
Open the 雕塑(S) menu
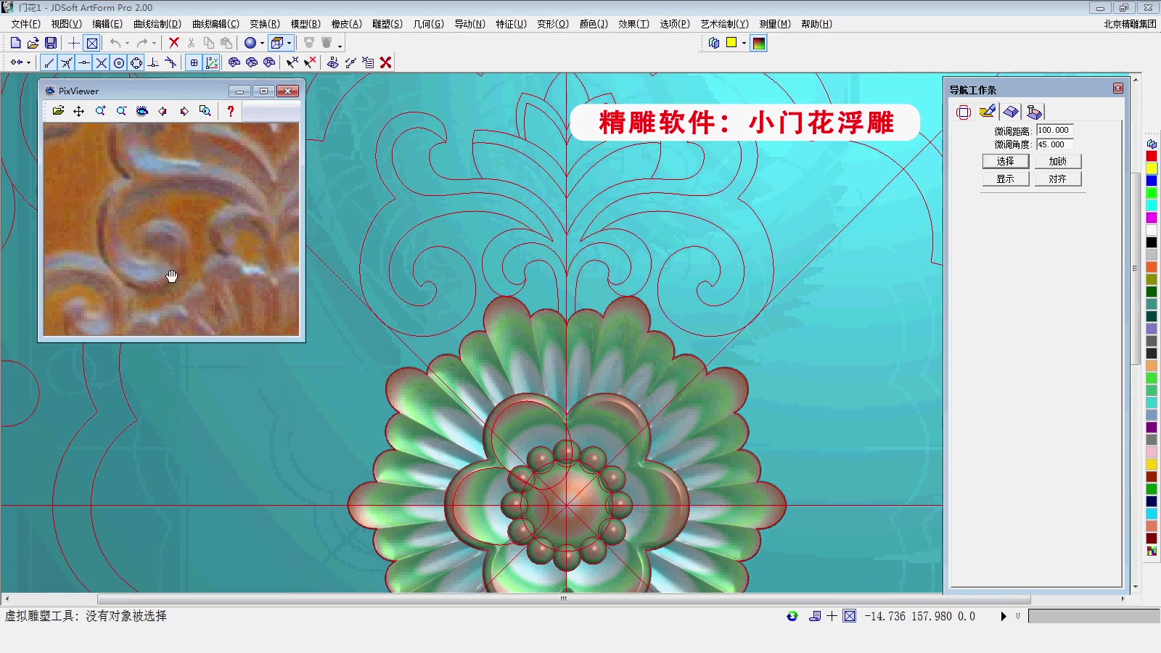point(387,24)
